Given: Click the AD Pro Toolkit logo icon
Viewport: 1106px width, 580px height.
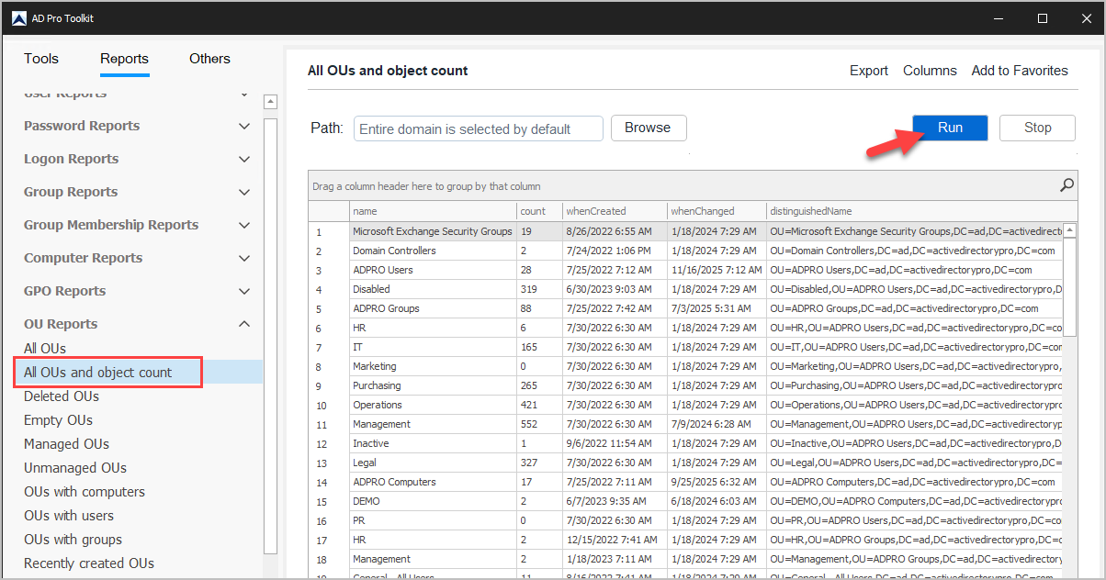Looking at the screenshot, I should [x=18, y=18].
